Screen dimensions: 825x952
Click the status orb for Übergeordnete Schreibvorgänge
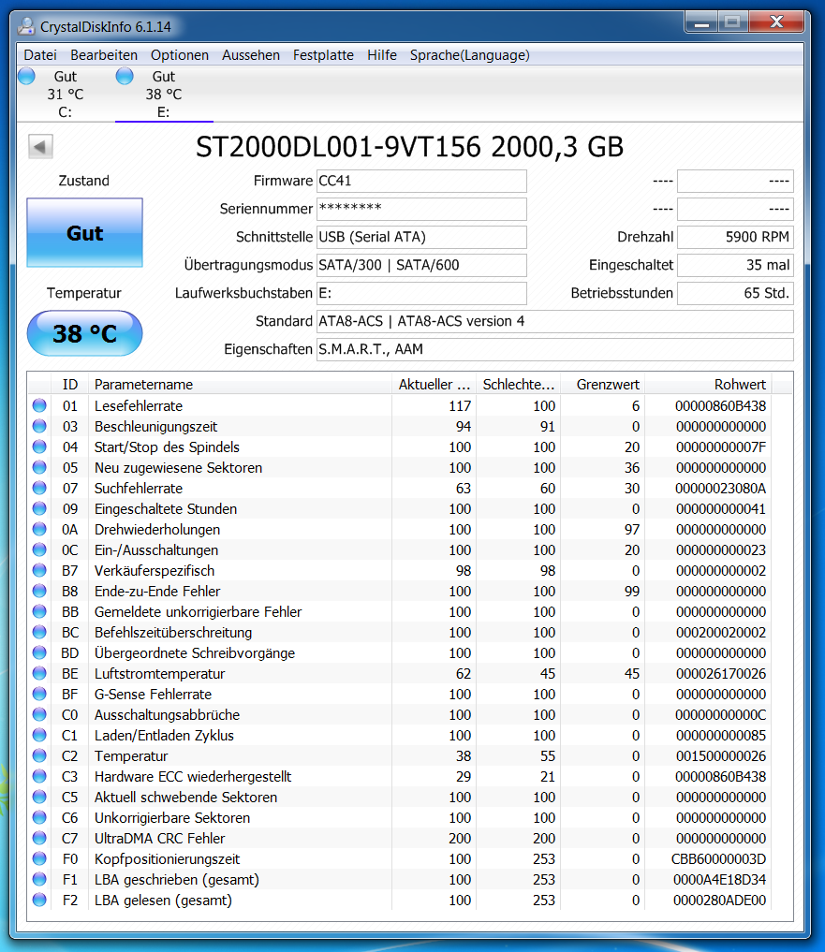(39, 653)
